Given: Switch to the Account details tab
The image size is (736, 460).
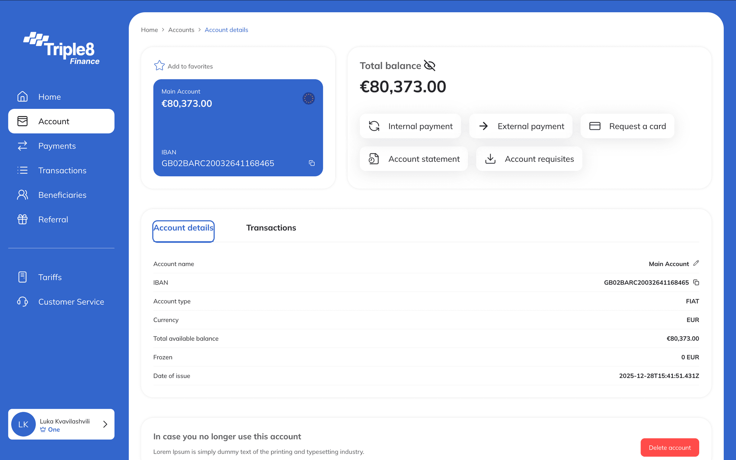Looking at the screenshot, I should (x=183, y=231).
